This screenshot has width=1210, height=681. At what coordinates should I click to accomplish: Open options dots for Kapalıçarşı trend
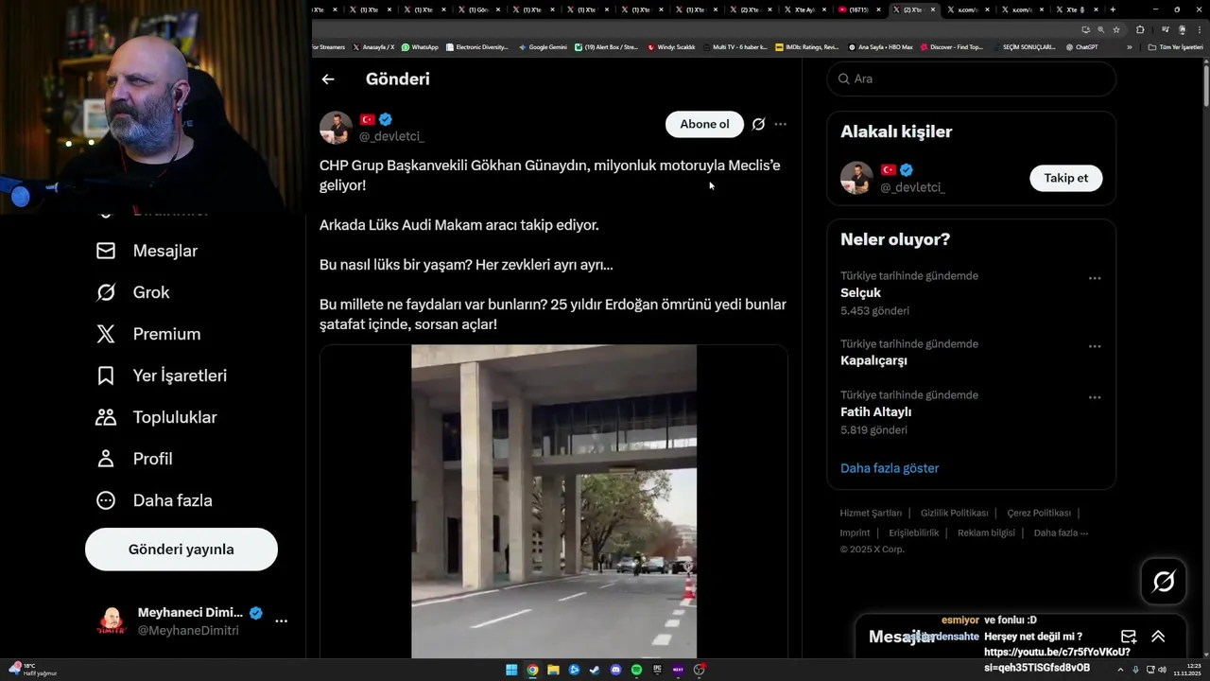tap(1095, 346)
